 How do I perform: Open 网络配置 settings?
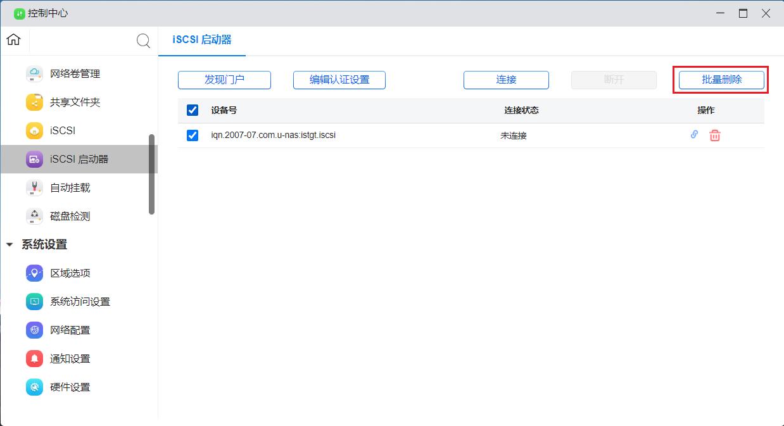70,330
